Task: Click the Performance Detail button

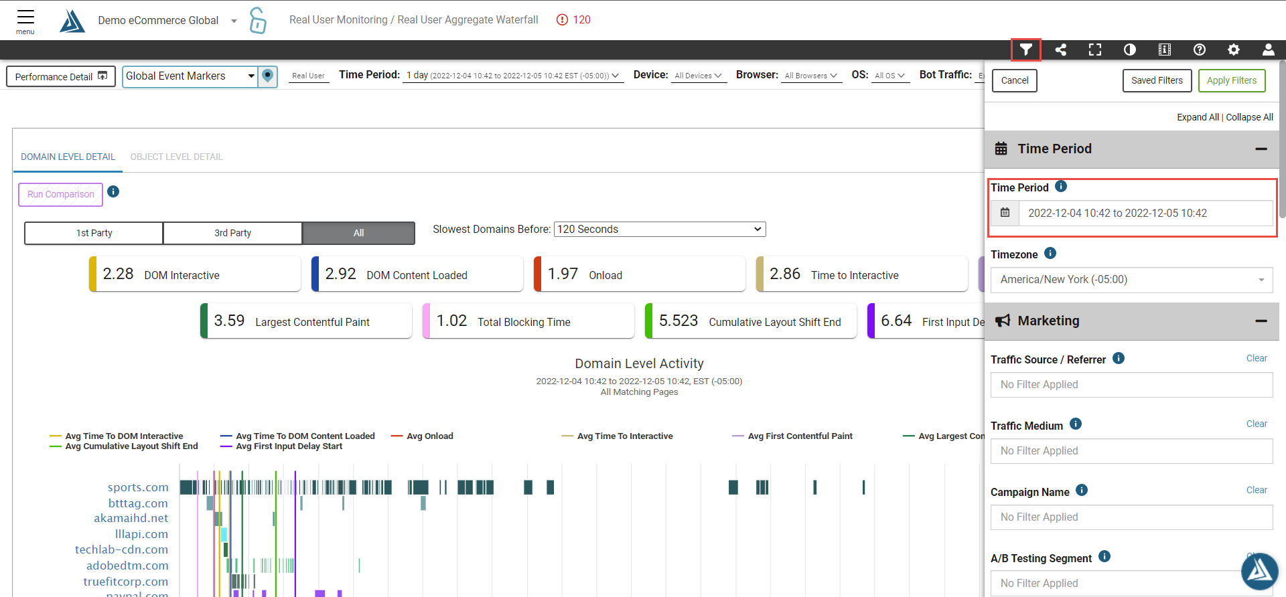Action: pyautogui.click(x=61, y=76)
